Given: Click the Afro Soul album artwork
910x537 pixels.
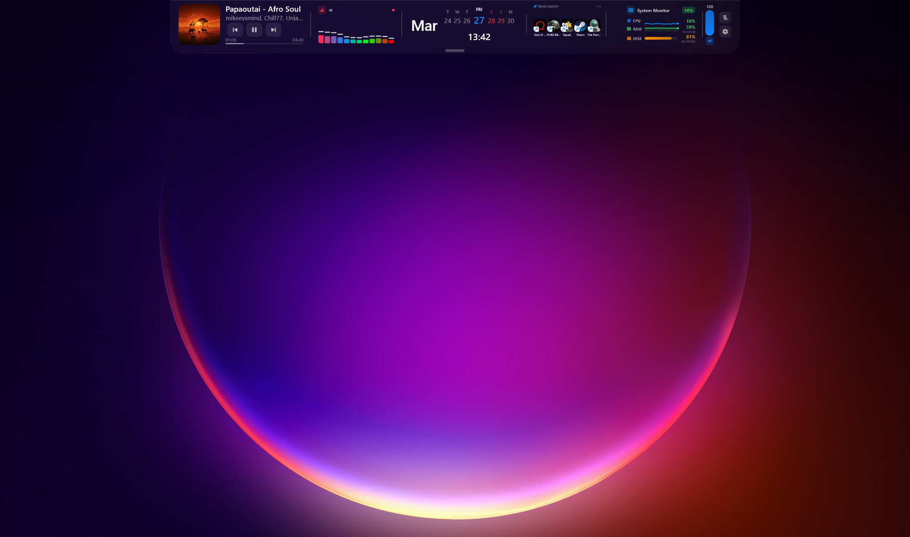Looking at the screenshot, I should (199, 24).
